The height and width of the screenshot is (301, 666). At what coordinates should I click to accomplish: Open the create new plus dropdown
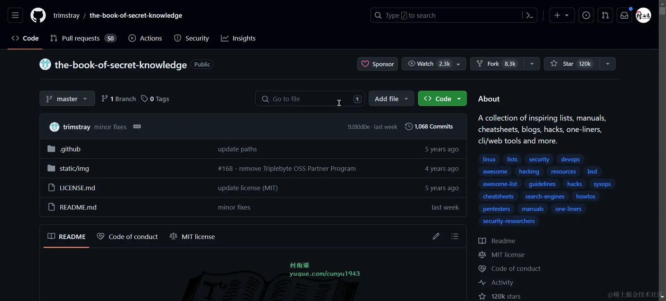pyautogui.click(x=562, y=15)
